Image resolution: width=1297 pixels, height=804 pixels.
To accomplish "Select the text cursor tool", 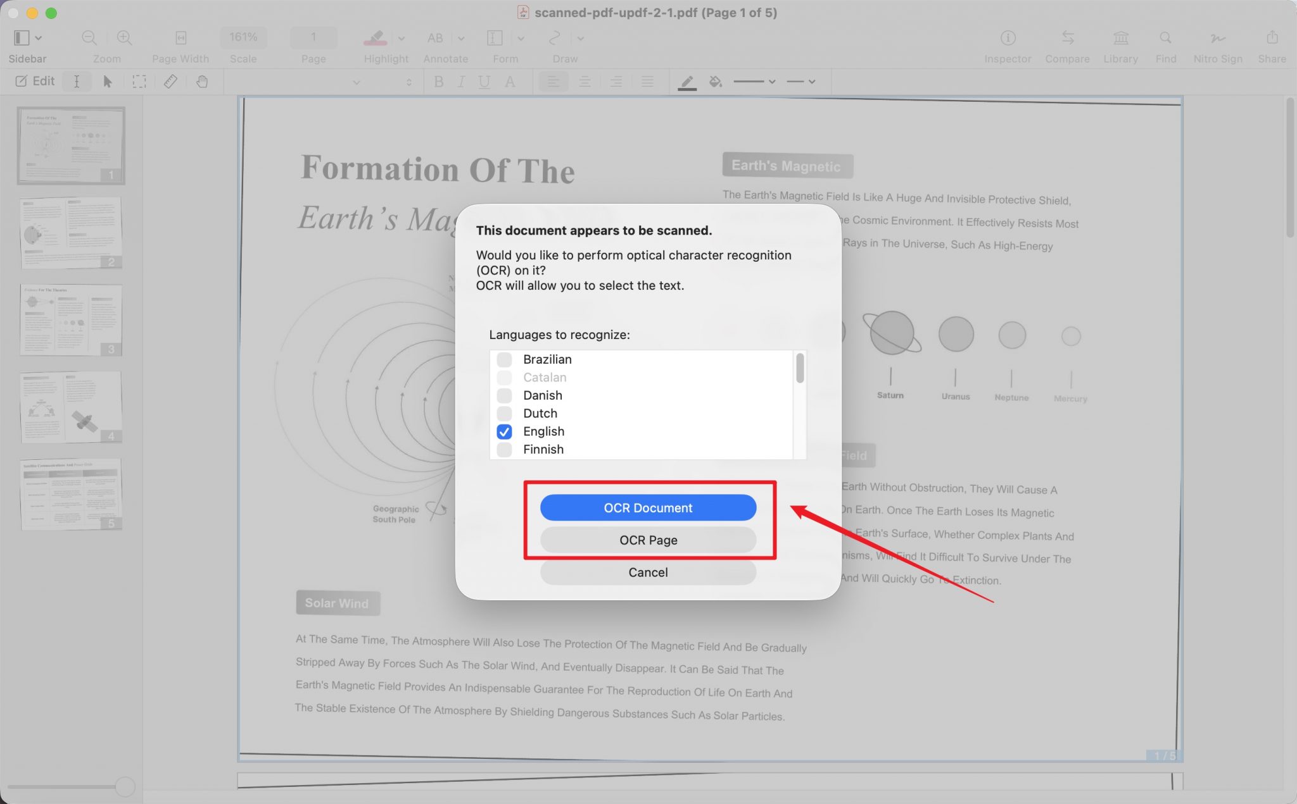I will coord(77,82).
